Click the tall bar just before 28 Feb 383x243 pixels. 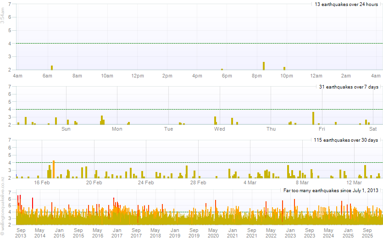point(187,171)
